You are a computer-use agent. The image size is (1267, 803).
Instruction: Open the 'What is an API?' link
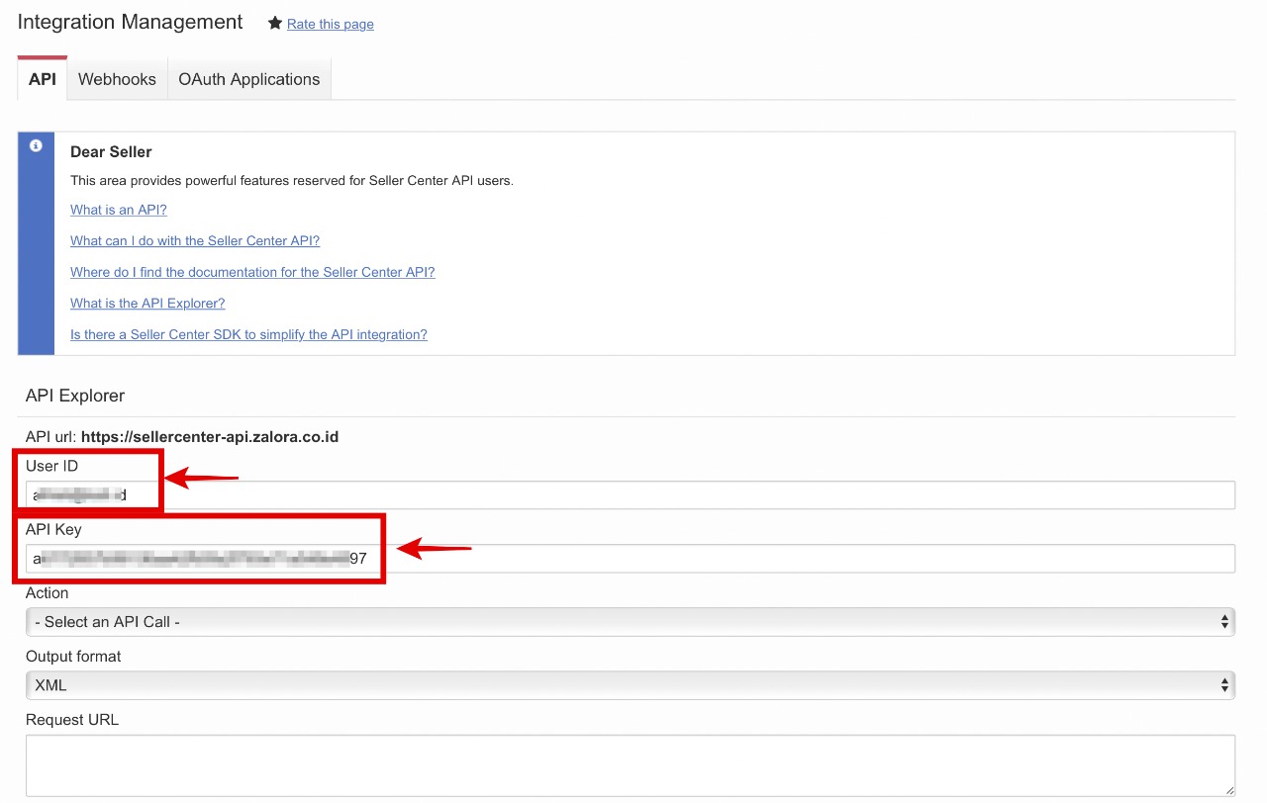point(119,210)
